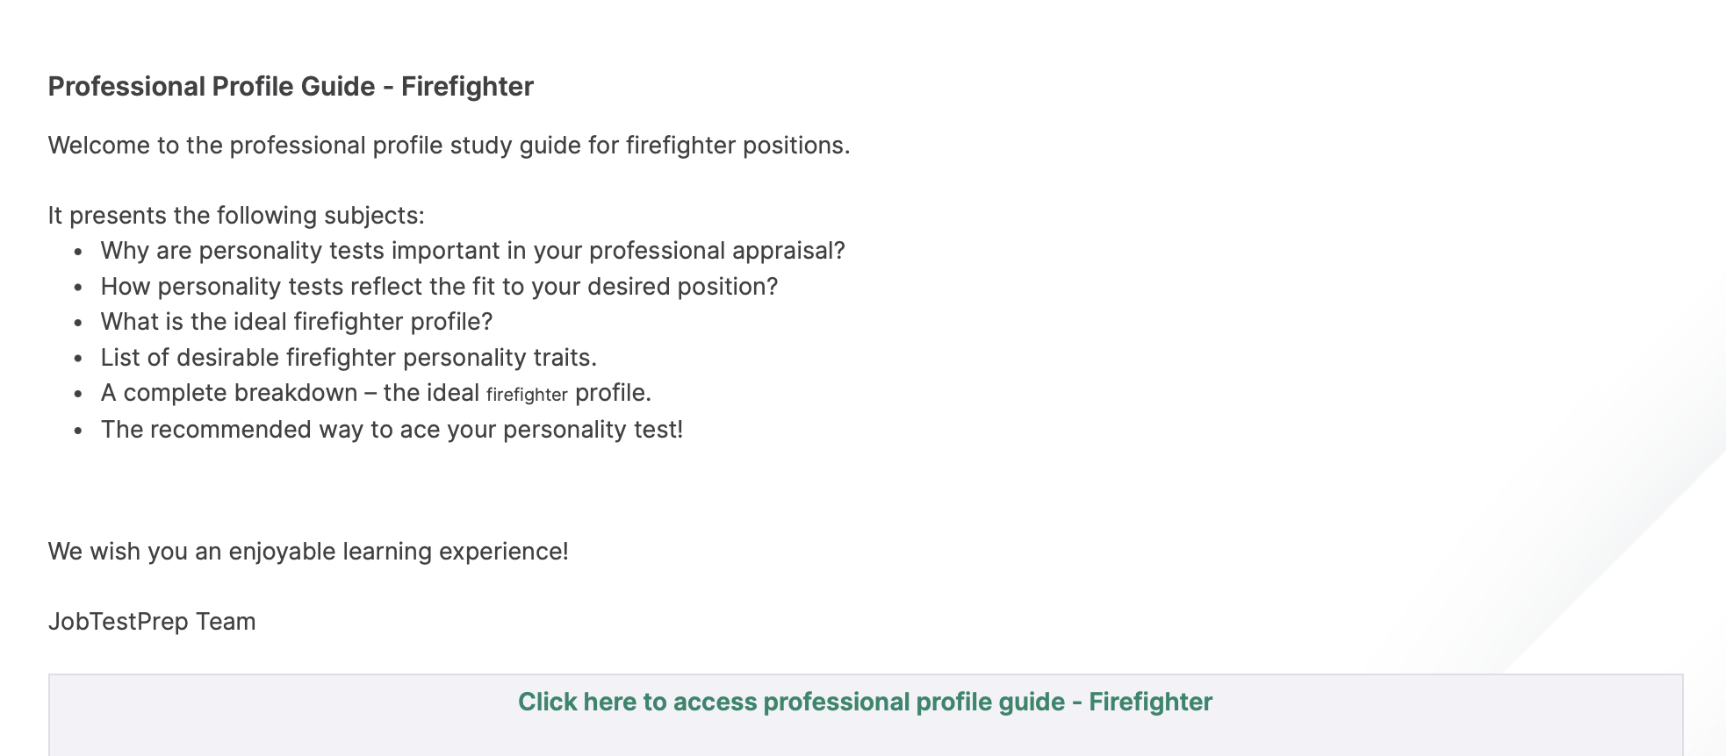Click 'List of desirable firefighter personality traits' text

[349, 358]
